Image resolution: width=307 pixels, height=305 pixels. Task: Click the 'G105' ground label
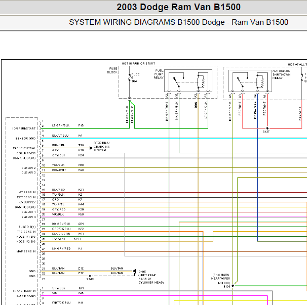pyautogui.click(x=142, y=272)
